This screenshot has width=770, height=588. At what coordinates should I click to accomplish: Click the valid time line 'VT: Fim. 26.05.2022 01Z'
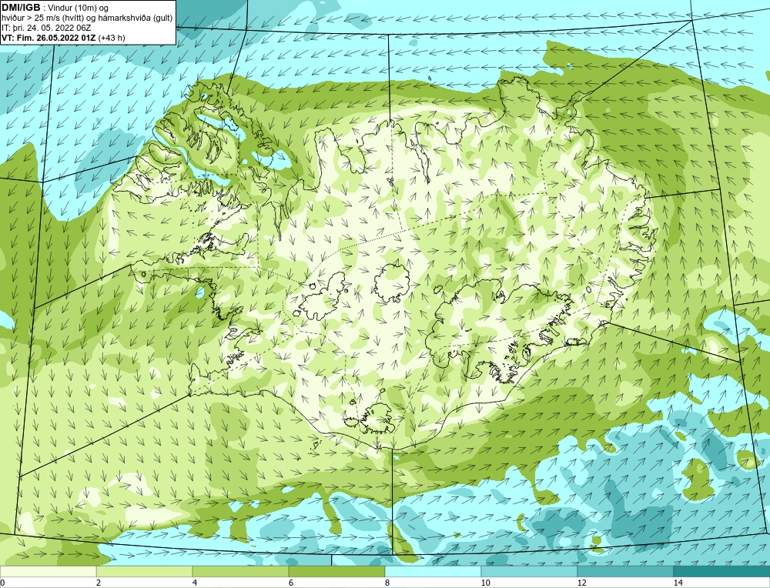click(x=49, y=38)
